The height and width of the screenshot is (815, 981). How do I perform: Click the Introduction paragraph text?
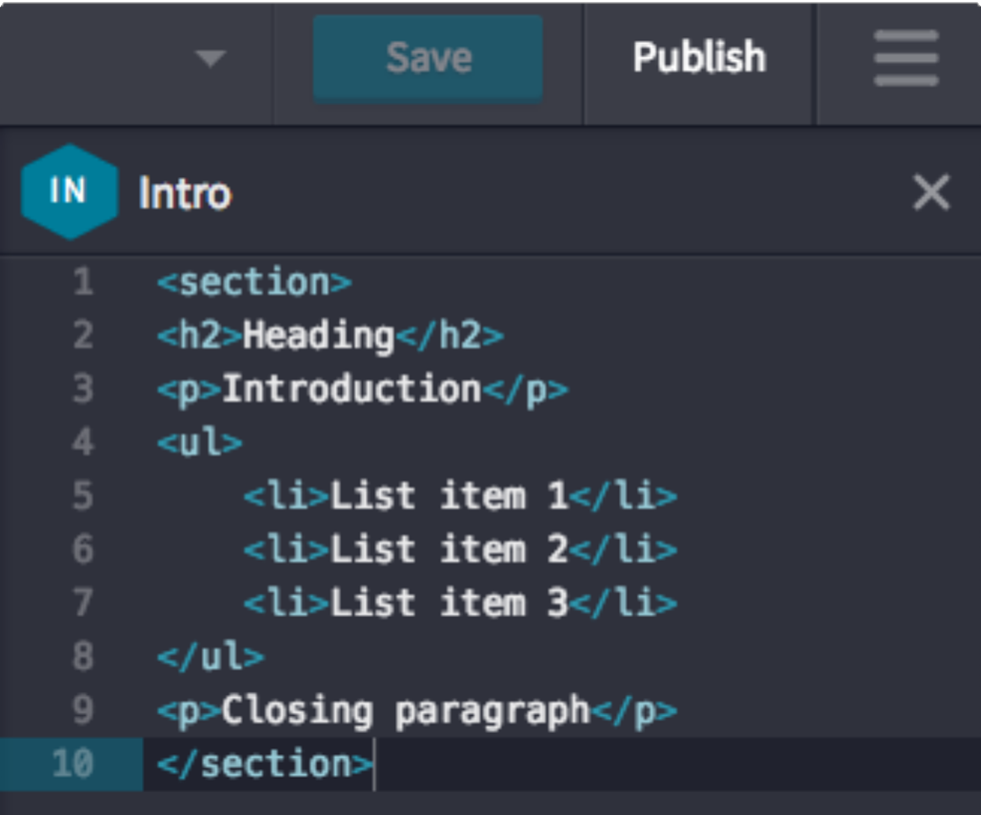coord(350,389)
